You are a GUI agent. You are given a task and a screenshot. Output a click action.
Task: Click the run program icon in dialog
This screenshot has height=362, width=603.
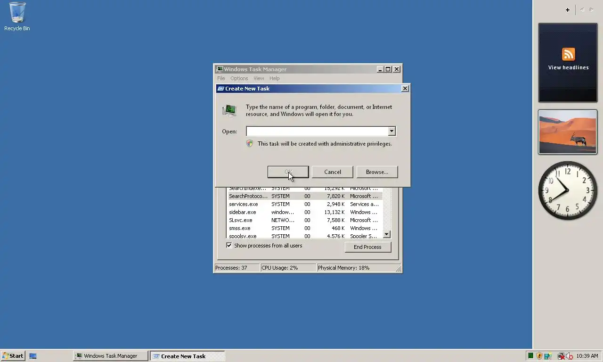click(229, 111)
